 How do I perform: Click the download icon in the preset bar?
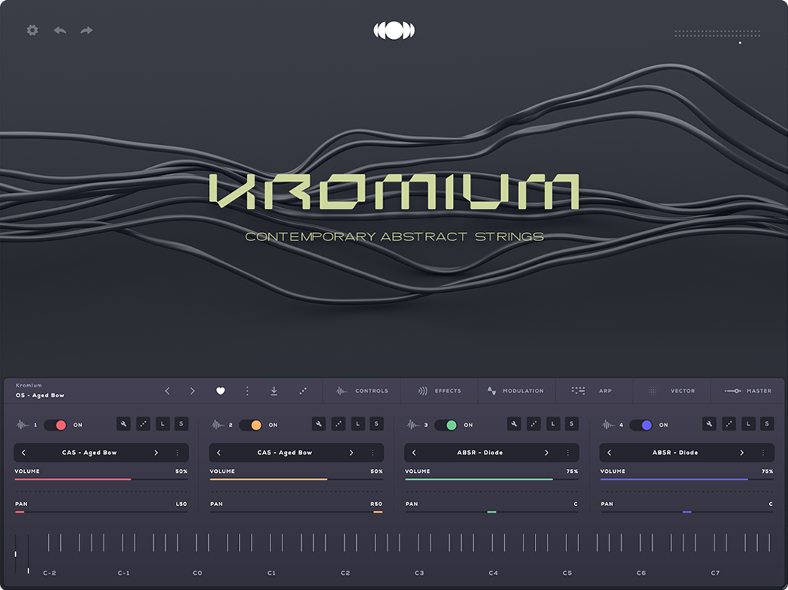(274, 390)
